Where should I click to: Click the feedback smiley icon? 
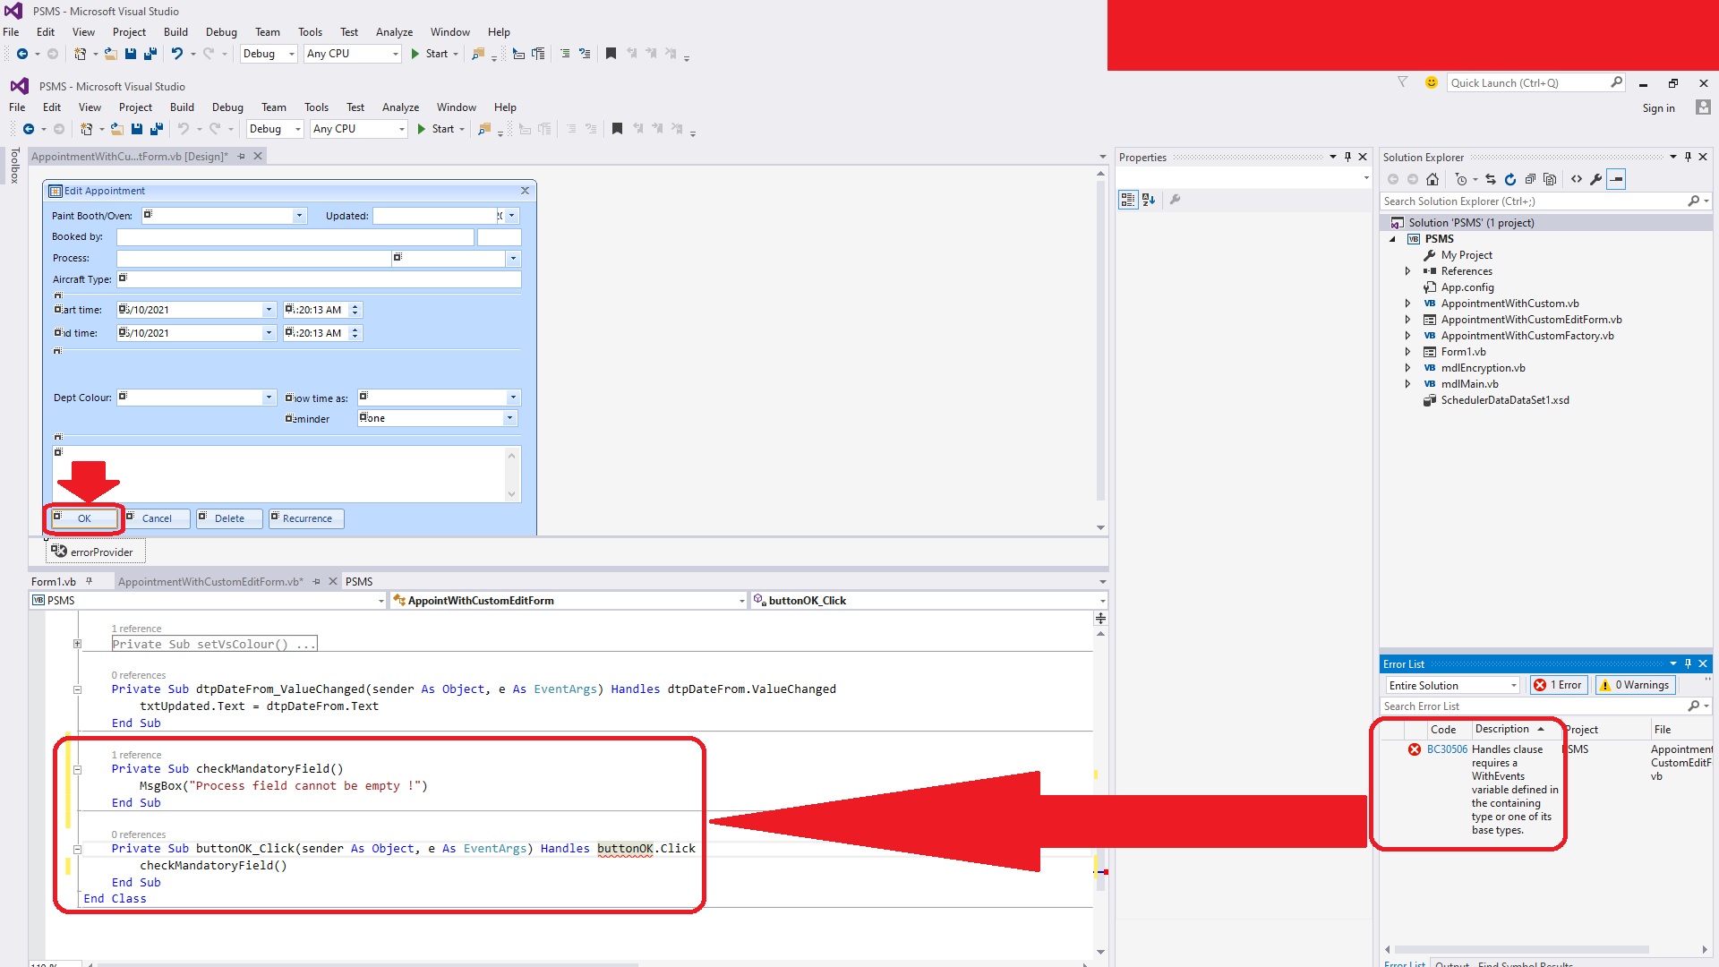pyautogui.click(x=1431, y=82)
